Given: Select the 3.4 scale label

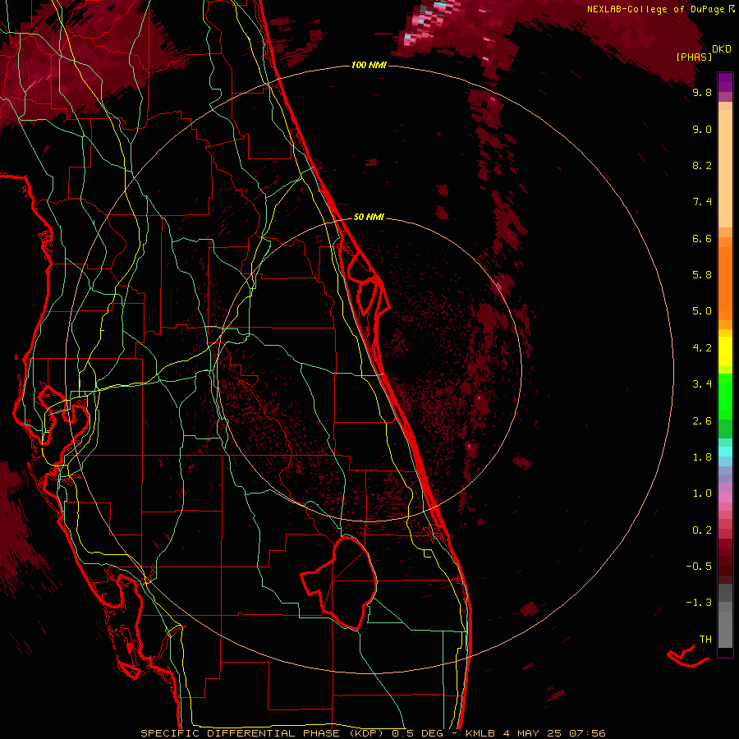Looking at the screenshot, I should point(702,384).
